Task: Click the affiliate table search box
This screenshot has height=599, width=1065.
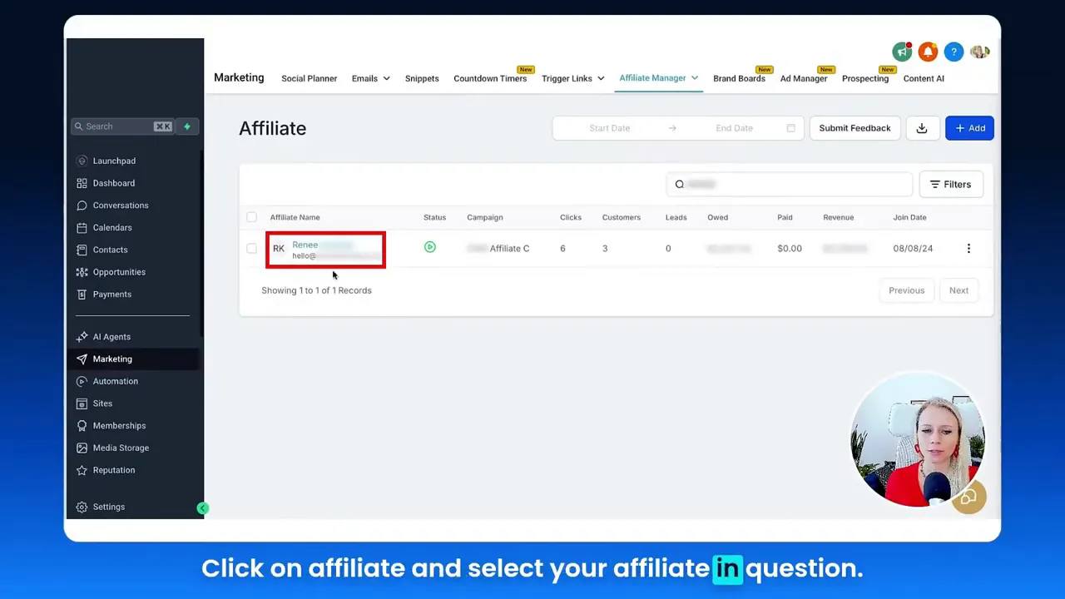Action: tap(789, 184)
